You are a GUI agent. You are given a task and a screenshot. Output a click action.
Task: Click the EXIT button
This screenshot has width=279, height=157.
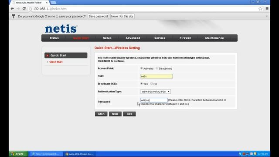129,114
